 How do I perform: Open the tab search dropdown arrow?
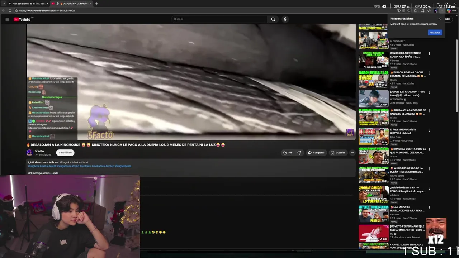coord(3,4)
